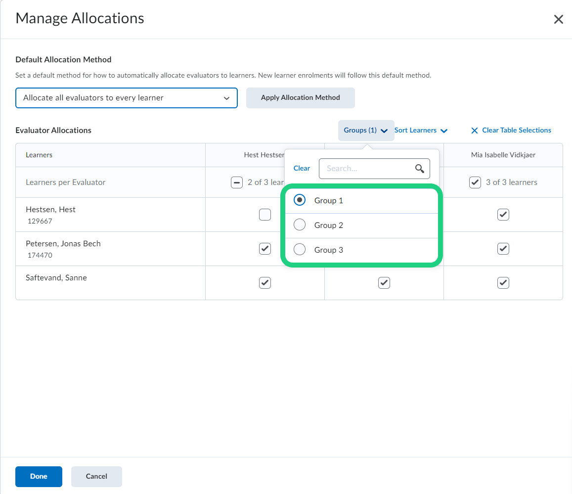Click the Apply Allocation Method button
The width and height of the screenshot is (572, 494).
tap(300, 98)
